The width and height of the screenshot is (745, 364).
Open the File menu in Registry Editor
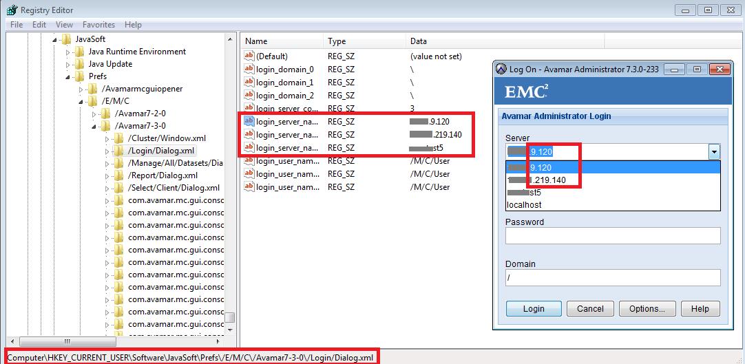point(16,25)
